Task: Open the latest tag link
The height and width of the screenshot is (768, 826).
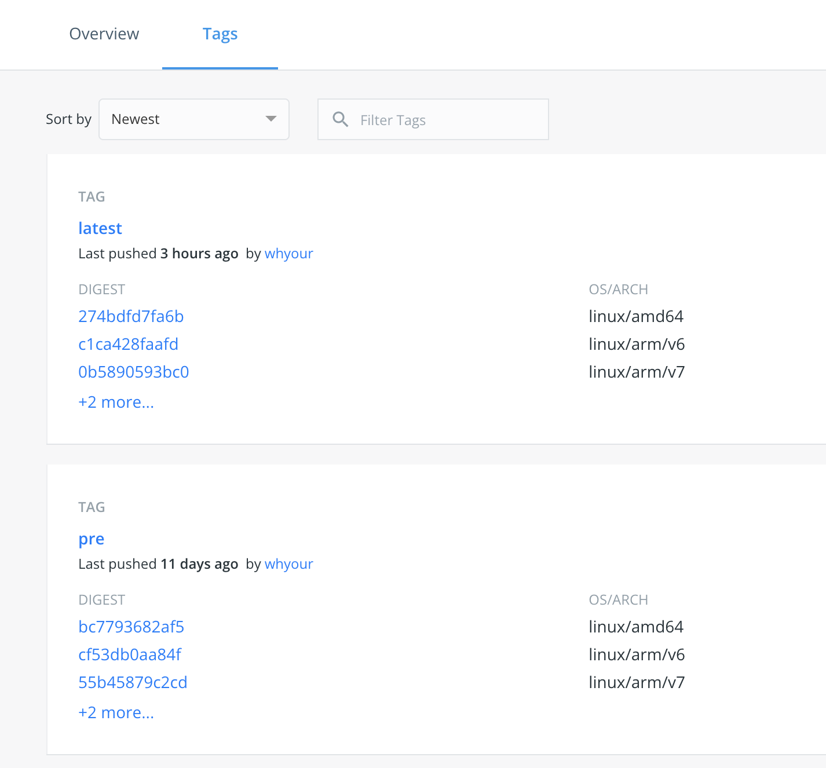Action: [100, 228]
